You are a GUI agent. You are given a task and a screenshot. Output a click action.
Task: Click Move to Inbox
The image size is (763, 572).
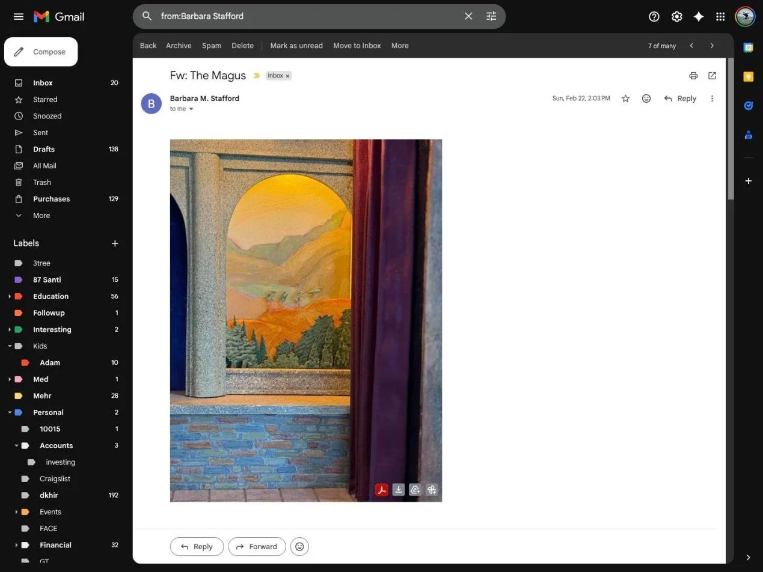coord(357,46)
